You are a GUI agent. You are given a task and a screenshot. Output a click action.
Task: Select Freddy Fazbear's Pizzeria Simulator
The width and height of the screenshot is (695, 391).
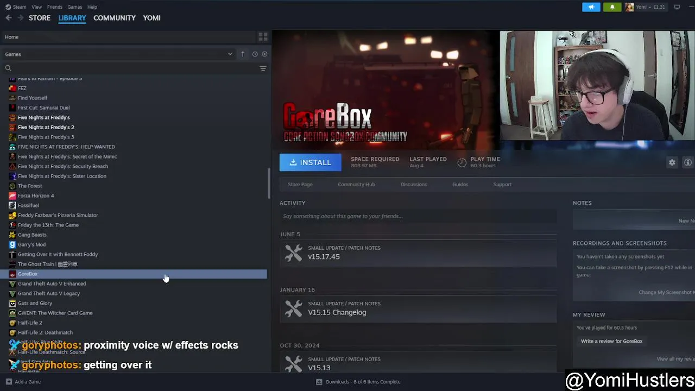click(58, 215)
